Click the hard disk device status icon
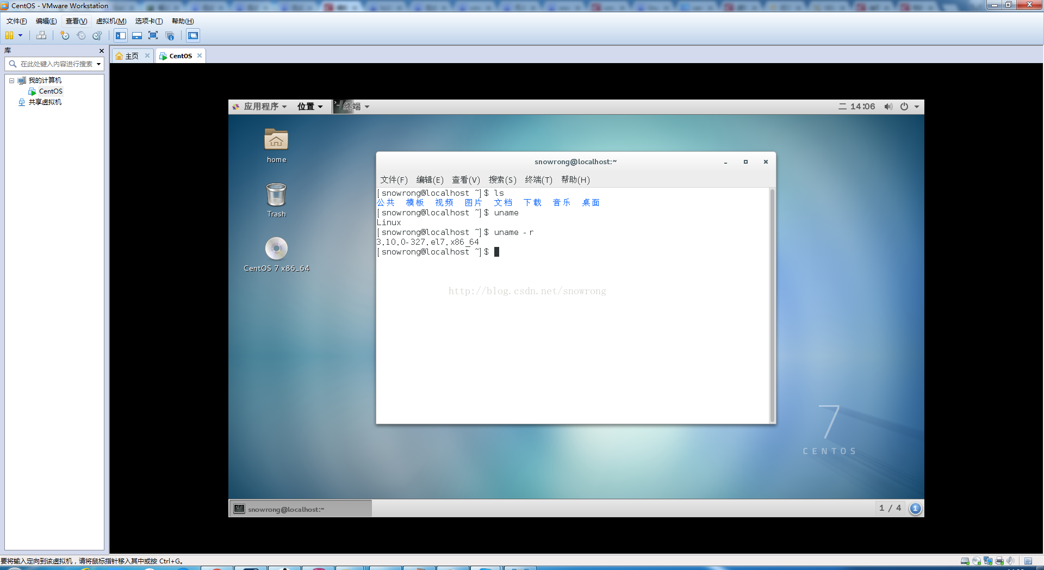This screenshot has height=570, width=1044. coord(965,561)
